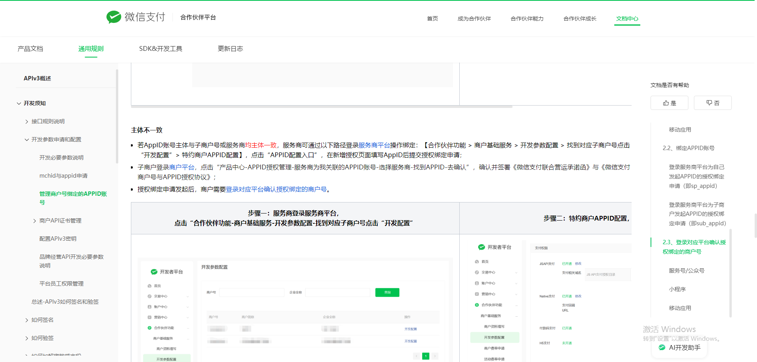Switch to the 更新日志 tab
This screenshot has height=362, width=757.
pyautogui.click(x=230, y=49)
